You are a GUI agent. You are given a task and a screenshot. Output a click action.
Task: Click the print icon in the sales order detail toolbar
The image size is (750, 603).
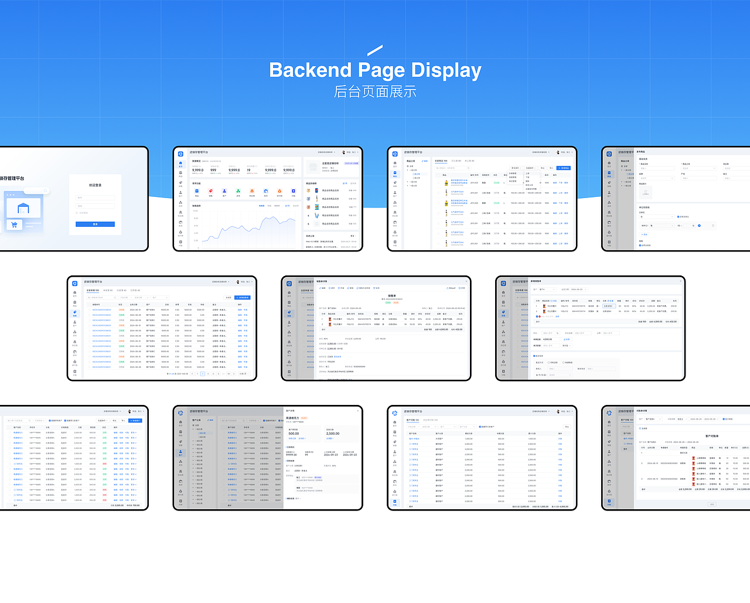tap(459, 288)
